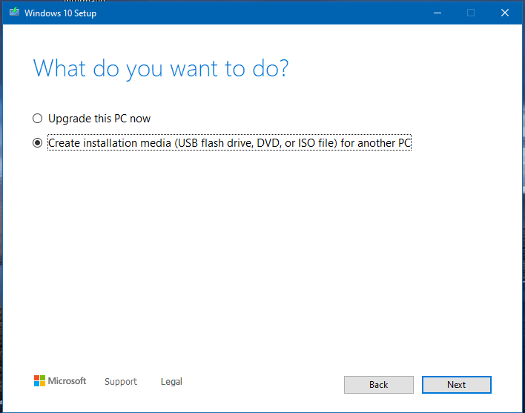Open the Legal link
Viewport: 525px width, 413px height.
171,382
